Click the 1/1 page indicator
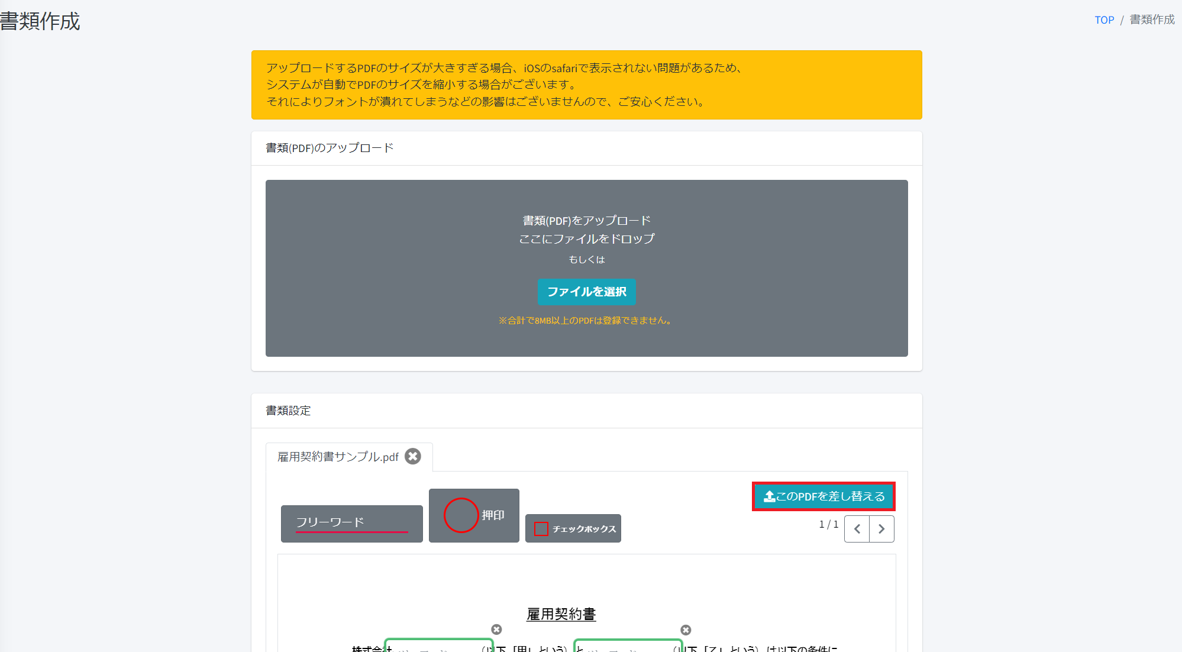The height and width of the screenshot is (652, 1182). (x=828, y=524)
